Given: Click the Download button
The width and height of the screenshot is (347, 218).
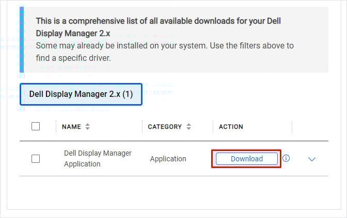Looking at the screenshot, I should 246,159.
